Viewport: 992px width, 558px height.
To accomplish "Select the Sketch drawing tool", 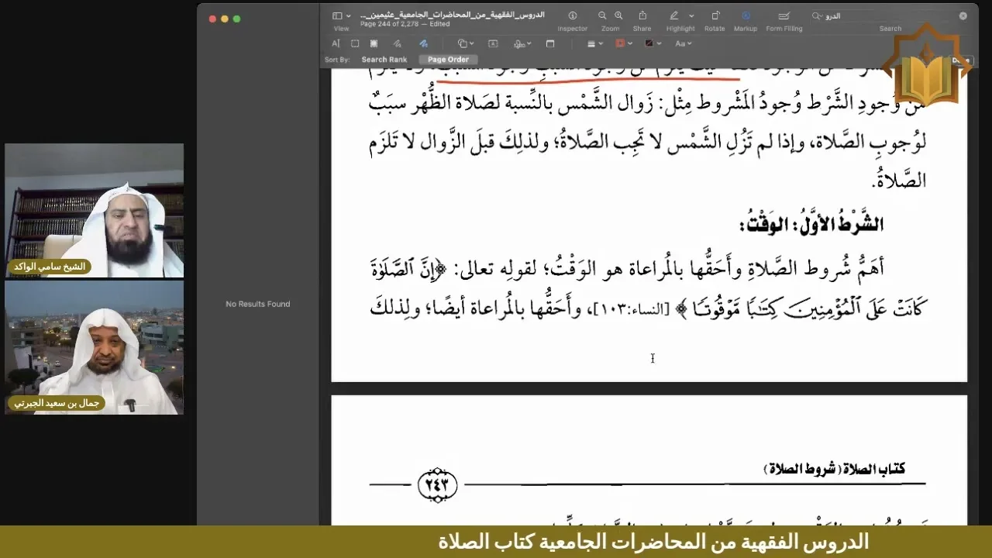I will [x=397, y=43].
